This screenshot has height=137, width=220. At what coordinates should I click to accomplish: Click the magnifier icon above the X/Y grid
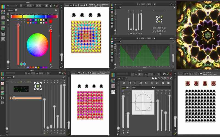click(133, 88)
